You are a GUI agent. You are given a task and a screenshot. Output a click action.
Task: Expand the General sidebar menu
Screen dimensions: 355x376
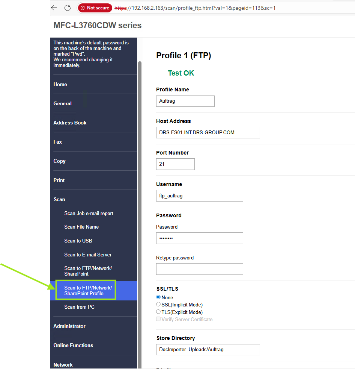(62, 103)
